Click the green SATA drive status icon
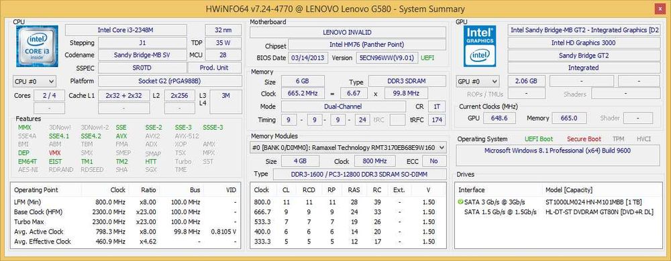This screenshot has width=671, height=261. tap(461, 201)
